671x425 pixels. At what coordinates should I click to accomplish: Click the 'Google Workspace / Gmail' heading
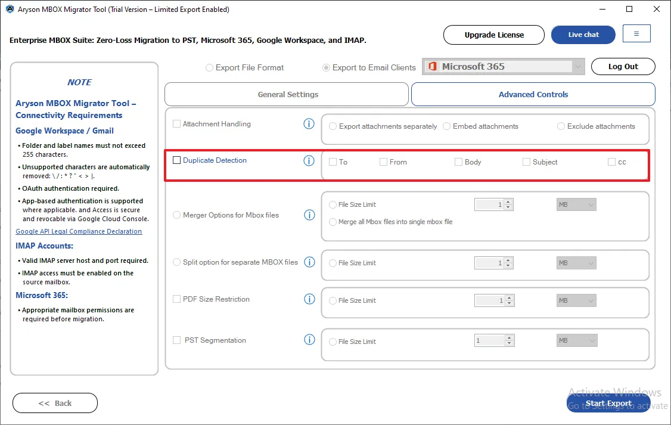[64, 131]
